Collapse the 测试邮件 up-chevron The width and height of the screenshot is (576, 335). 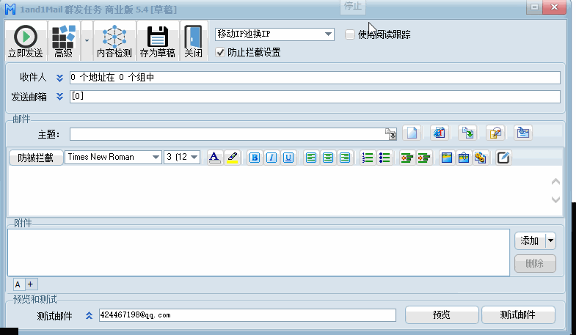[x=89, y=315]
